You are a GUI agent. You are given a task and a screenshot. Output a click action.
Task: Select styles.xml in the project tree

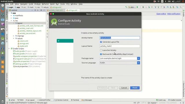[23, 46]
